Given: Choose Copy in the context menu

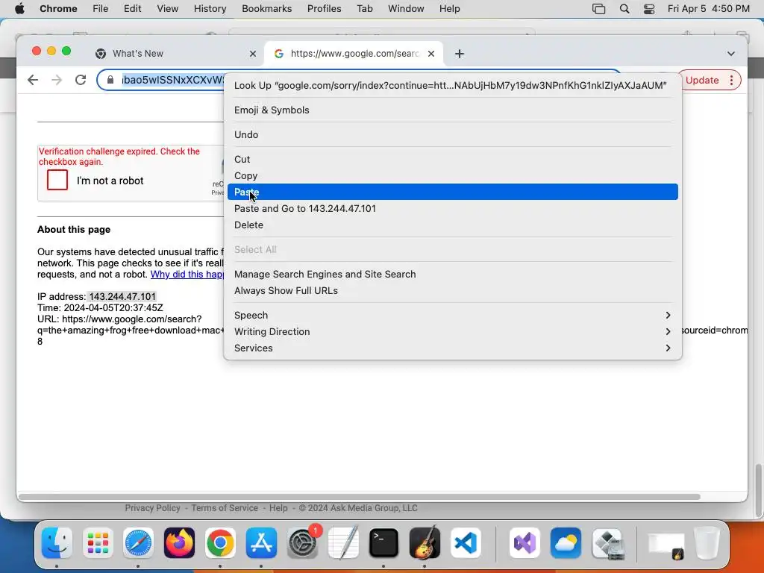Looking at the screenshot, I should [453, 176].
